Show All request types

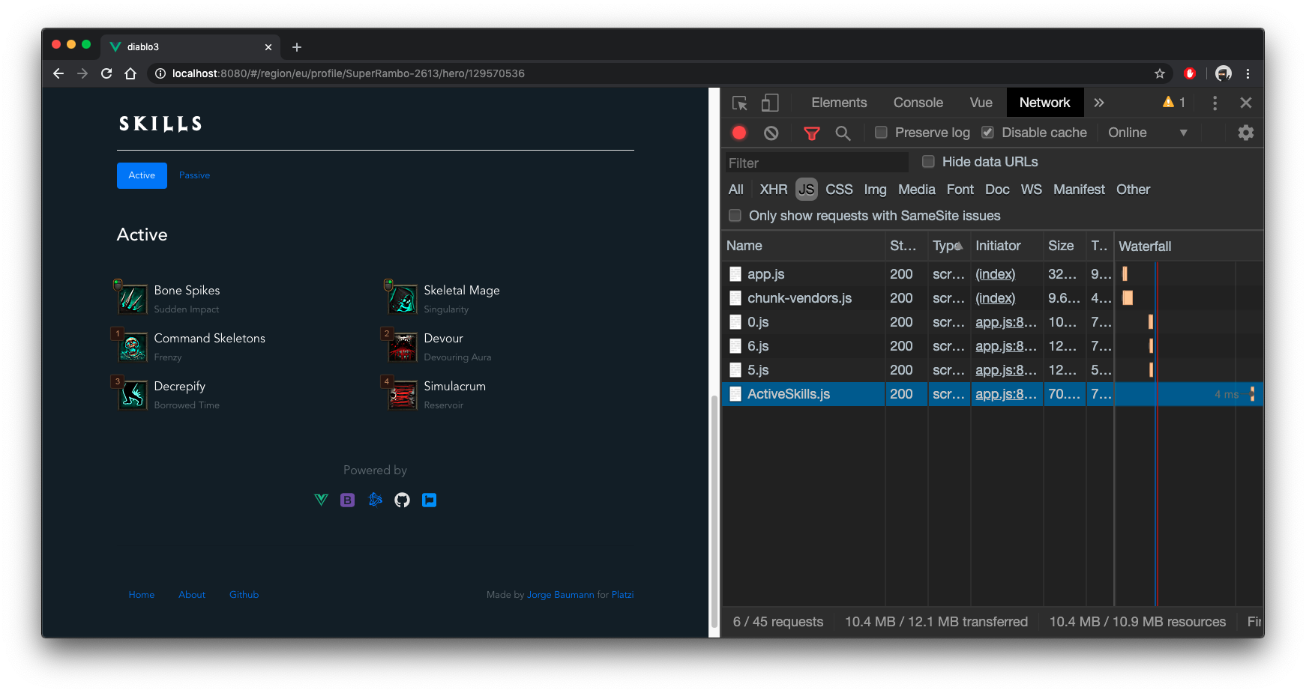[x=735, y=190]
